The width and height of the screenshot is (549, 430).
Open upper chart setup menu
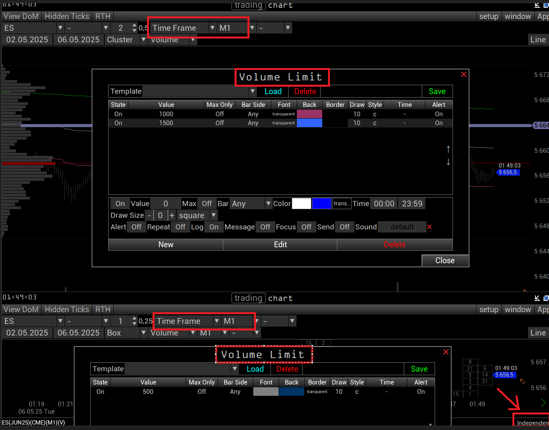pyautogui.click(x=489, y=16)
